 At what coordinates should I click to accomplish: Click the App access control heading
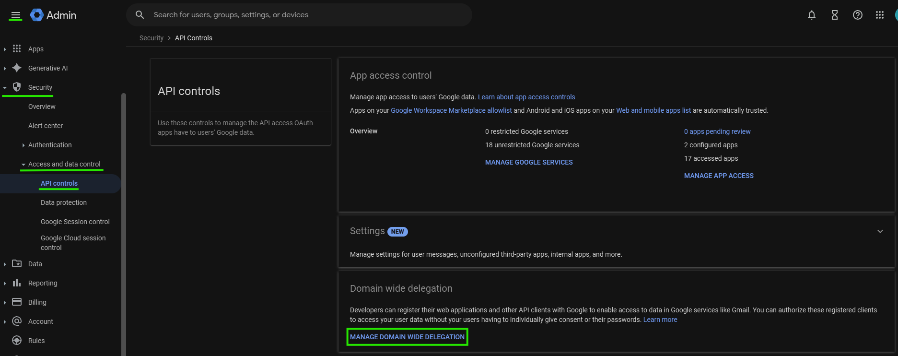point(391,75)
